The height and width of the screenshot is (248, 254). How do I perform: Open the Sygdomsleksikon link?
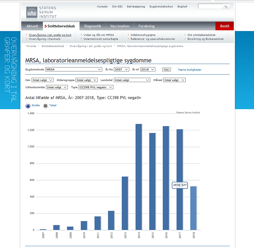click(x=161, y=6)
